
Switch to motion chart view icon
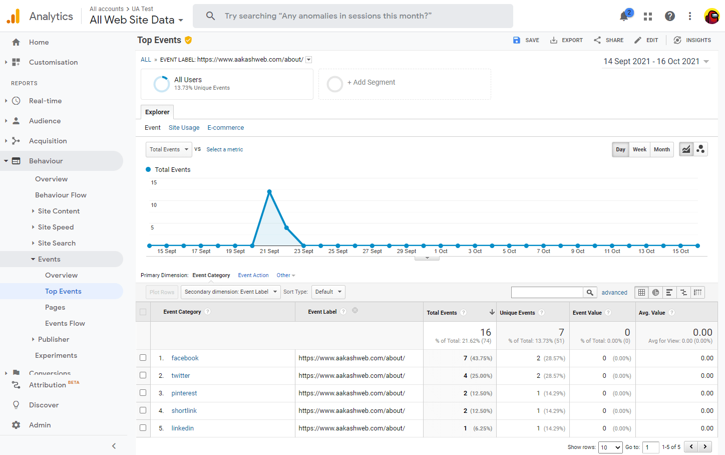(x=700, y=149)
